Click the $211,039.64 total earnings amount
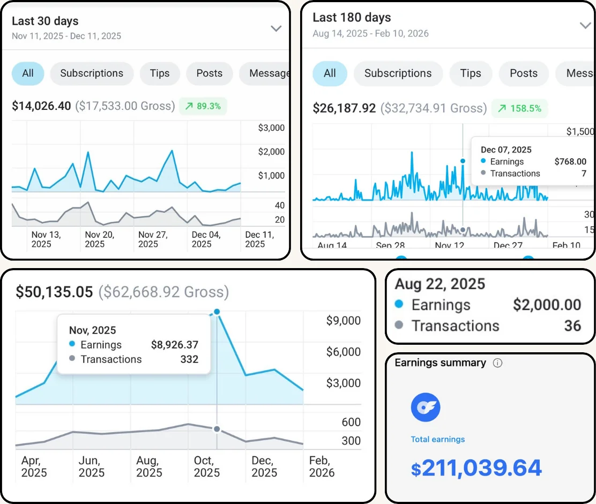Image resolution: width=596 pixels, height=504 pixels. point(476,468)
